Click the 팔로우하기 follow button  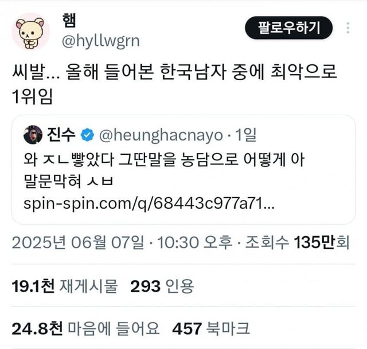tap(288, 28)
